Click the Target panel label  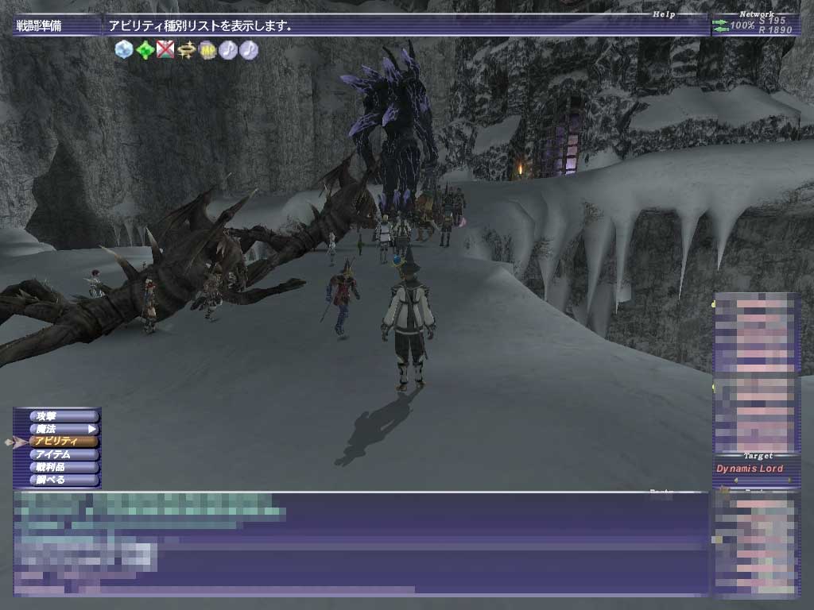758,456
